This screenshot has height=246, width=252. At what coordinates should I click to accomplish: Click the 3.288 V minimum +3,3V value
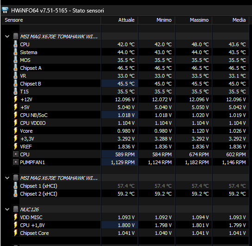(163, 139)
